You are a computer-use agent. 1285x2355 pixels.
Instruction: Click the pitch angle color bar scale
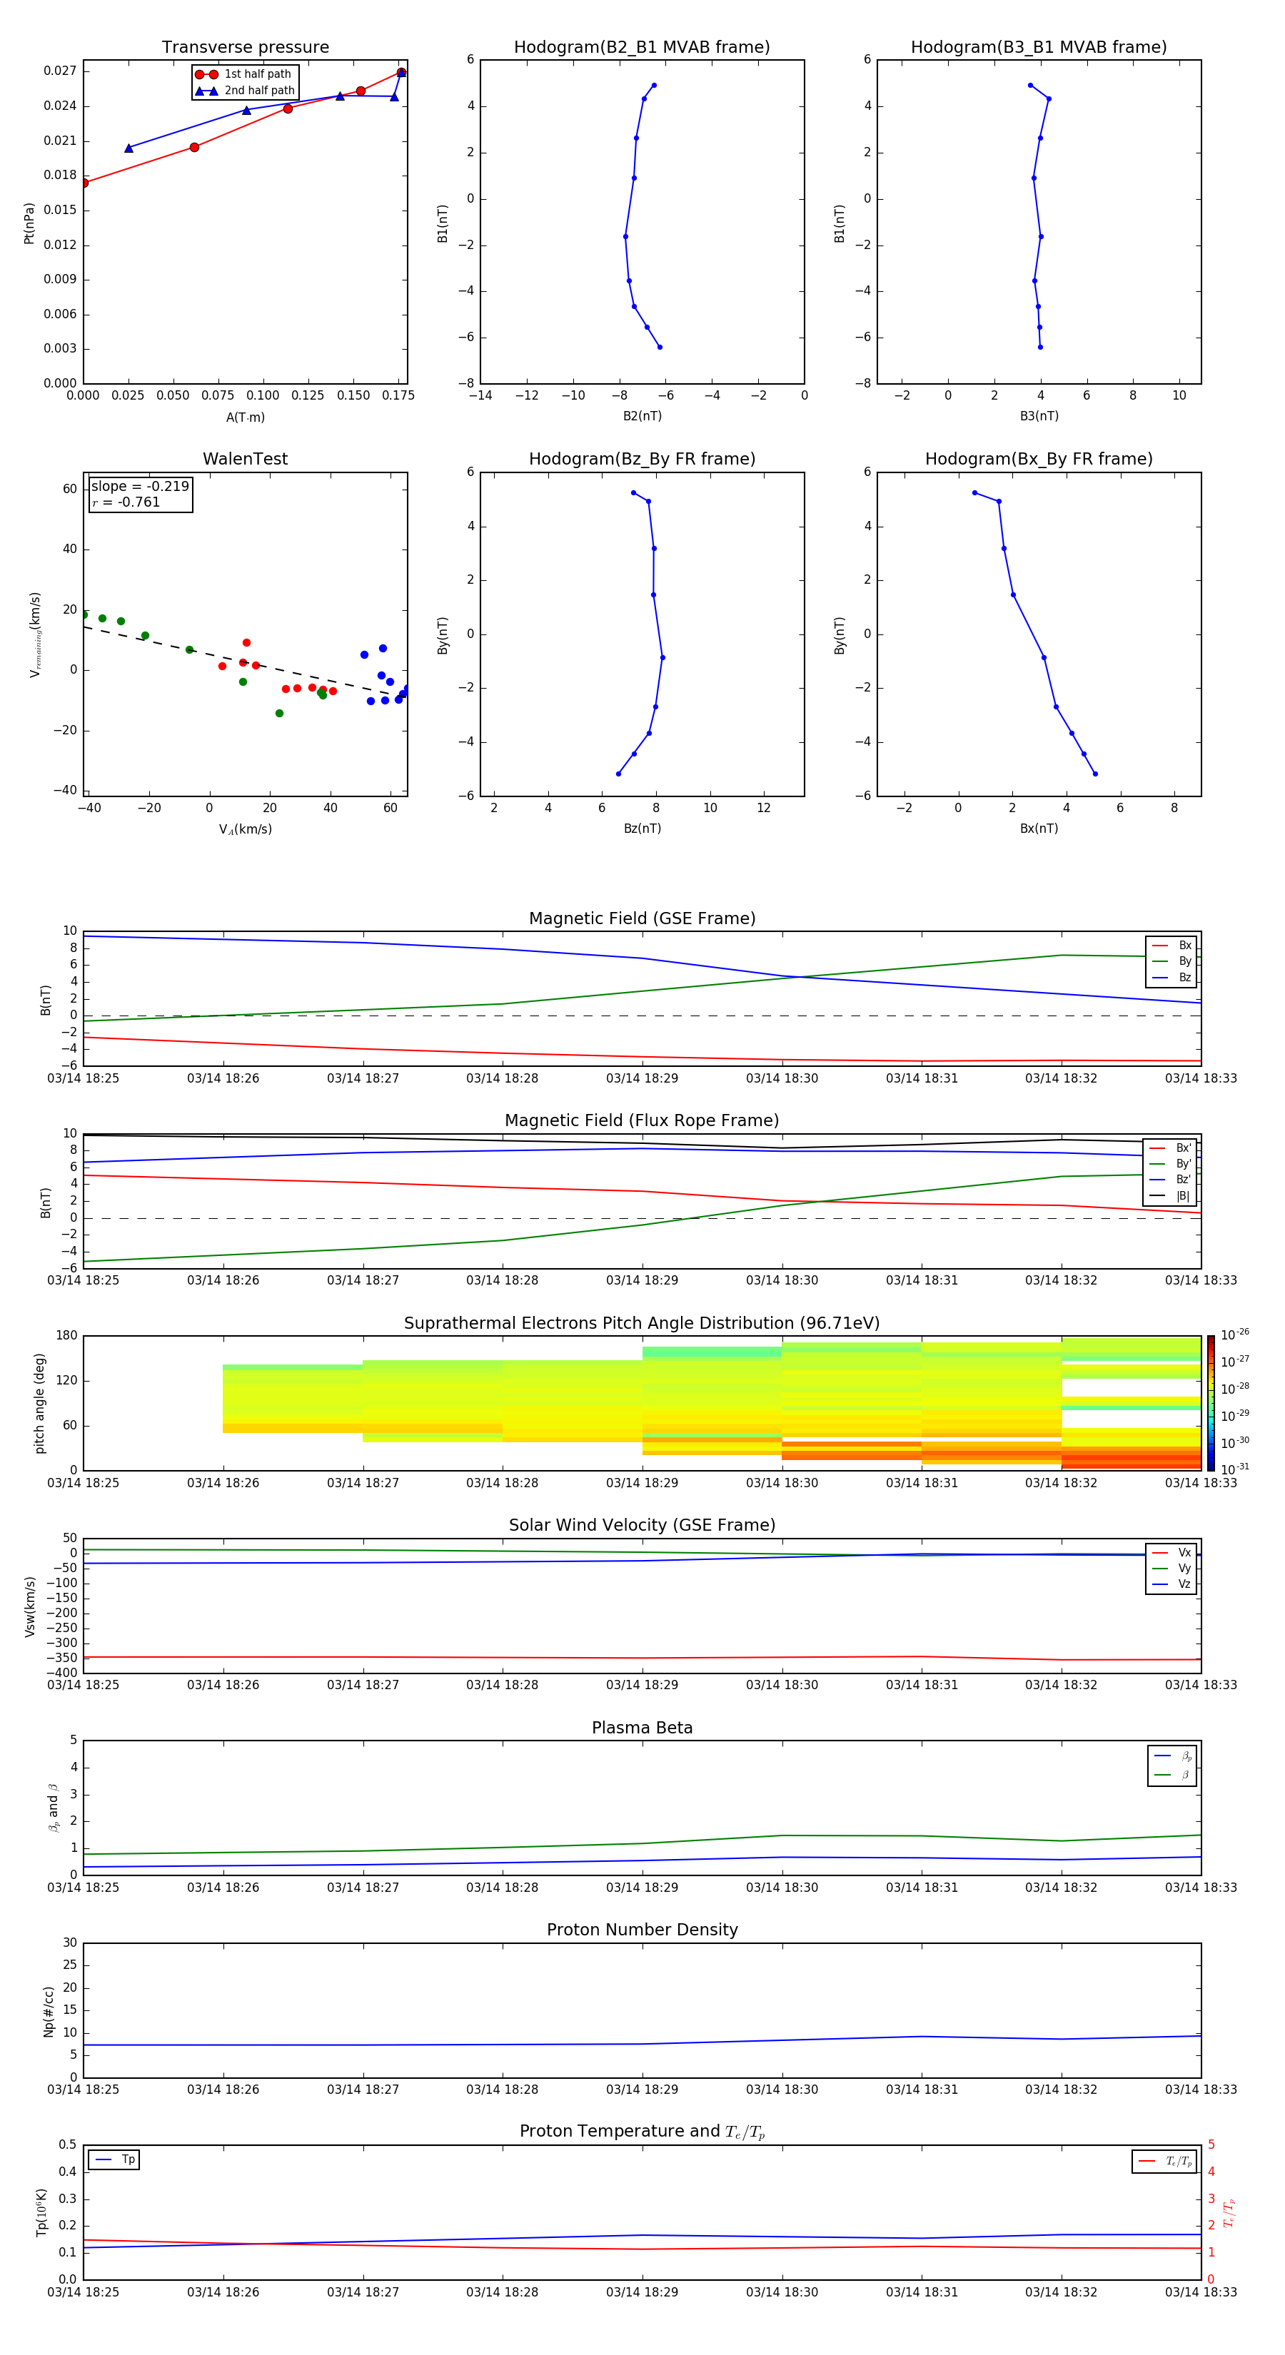1211,1403
